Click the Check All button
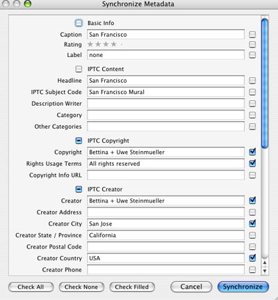 point(31,287)
